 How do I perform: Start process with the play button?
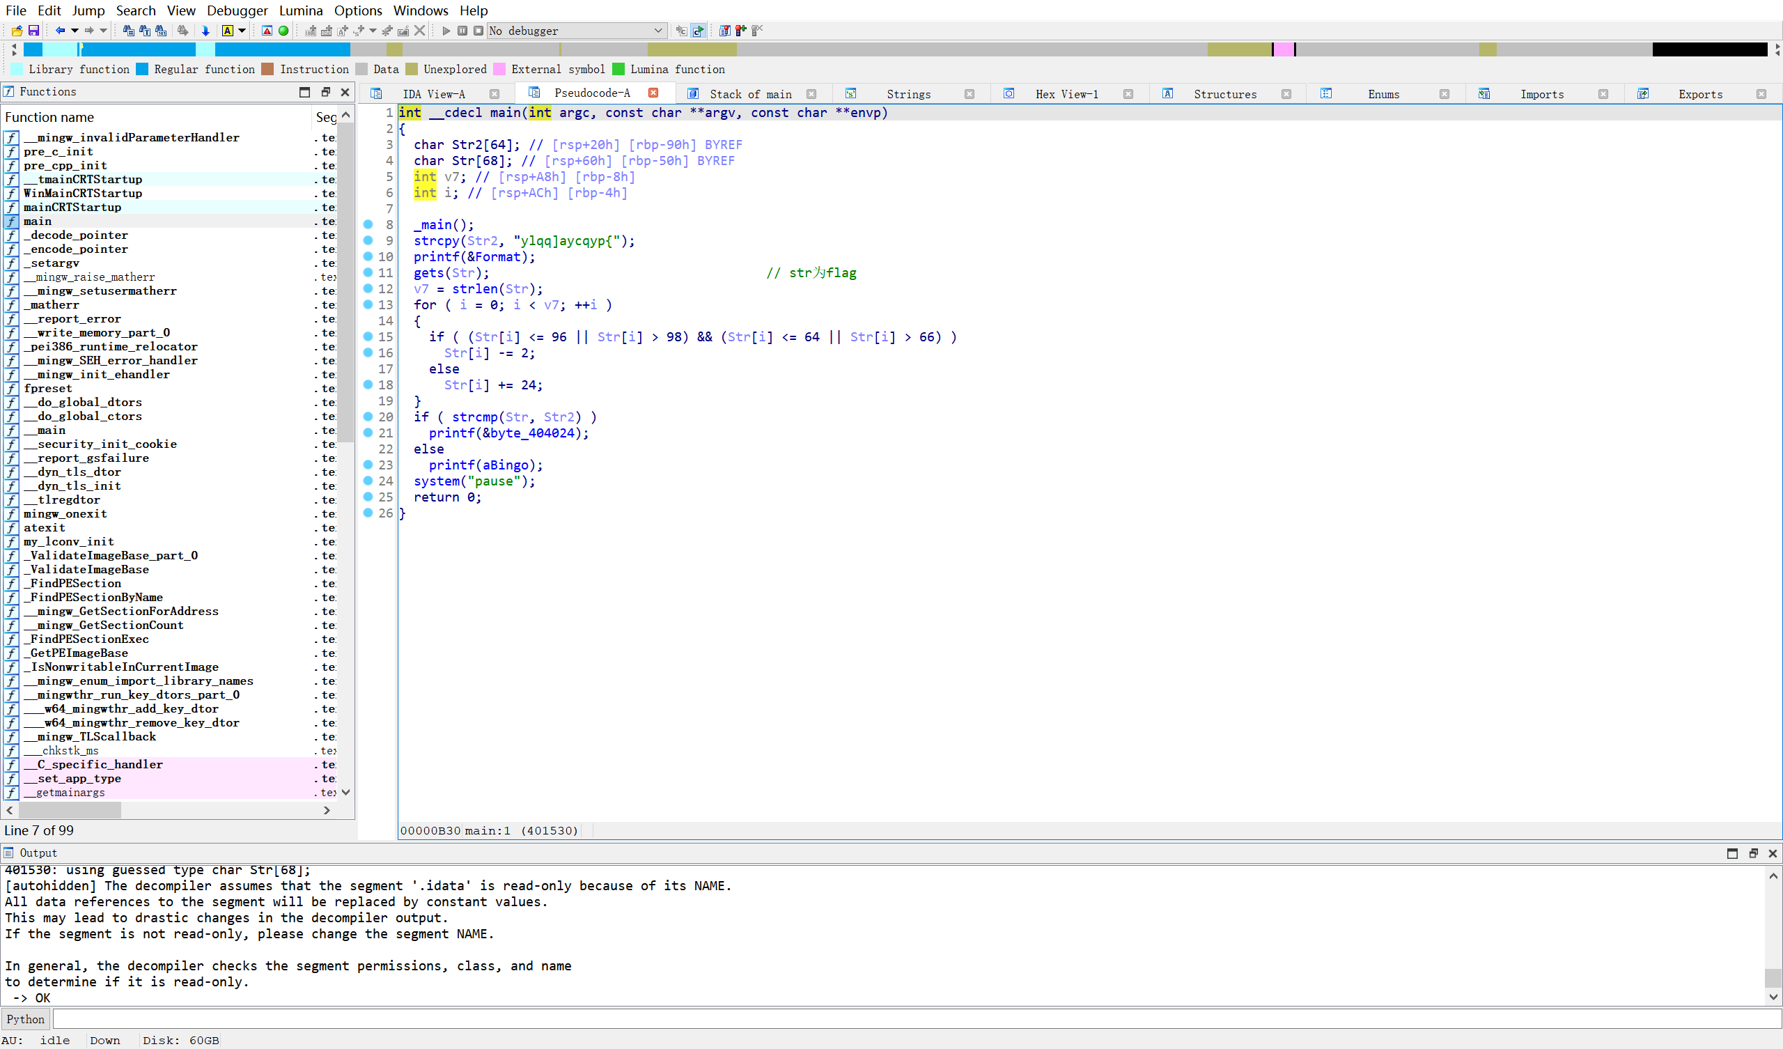(446, 31)
